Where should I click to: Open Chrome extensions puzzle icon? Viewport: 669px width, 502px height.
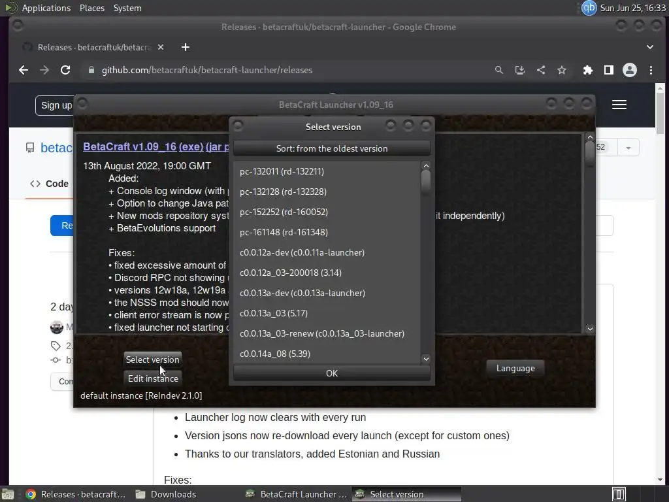coord(588,70)
